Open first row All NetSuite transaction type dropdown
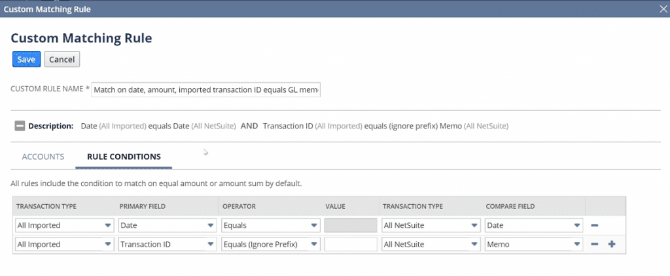 point(431,226)
